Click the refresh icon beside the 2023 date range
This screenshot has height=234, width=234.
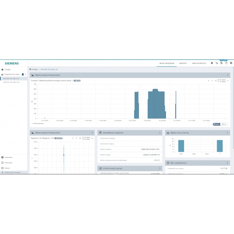[216, 80]
